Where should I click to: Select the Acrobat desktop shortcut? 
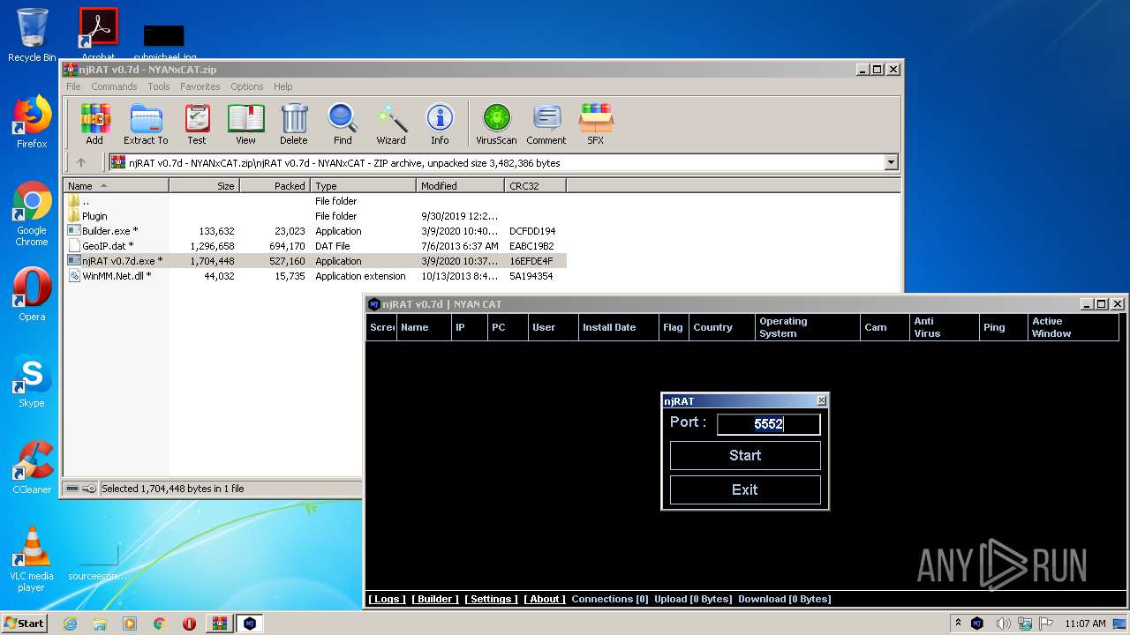pos(99,34)
